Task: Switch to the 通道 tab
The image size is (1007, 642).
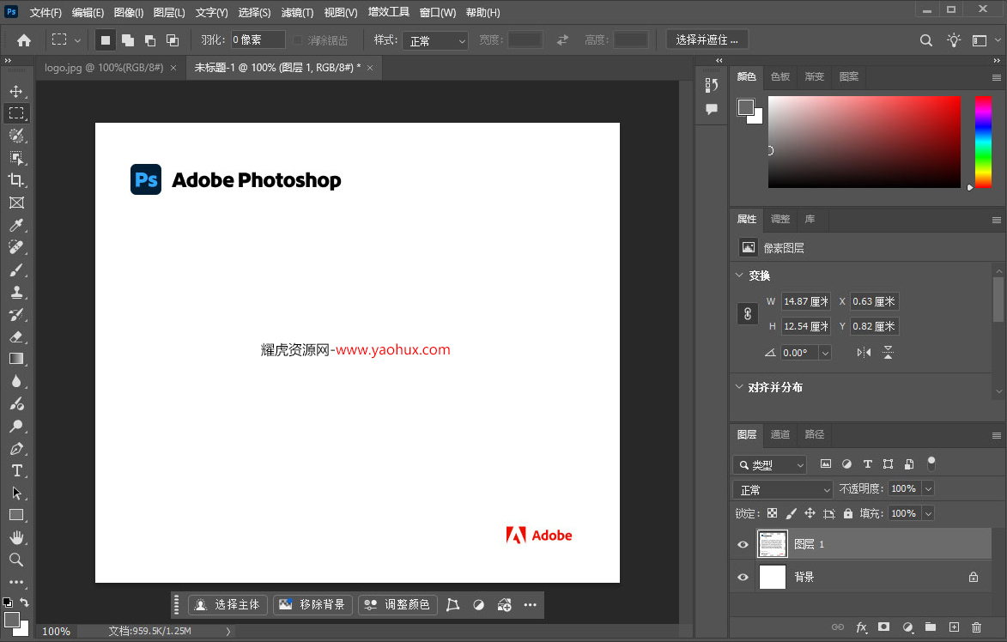Action: point(780,435)
